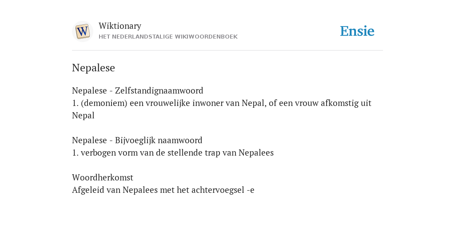Click the Afgeleid van Nepalees etymology line
Viewport: 455px width, 227px height.
[x=163, y=190]
